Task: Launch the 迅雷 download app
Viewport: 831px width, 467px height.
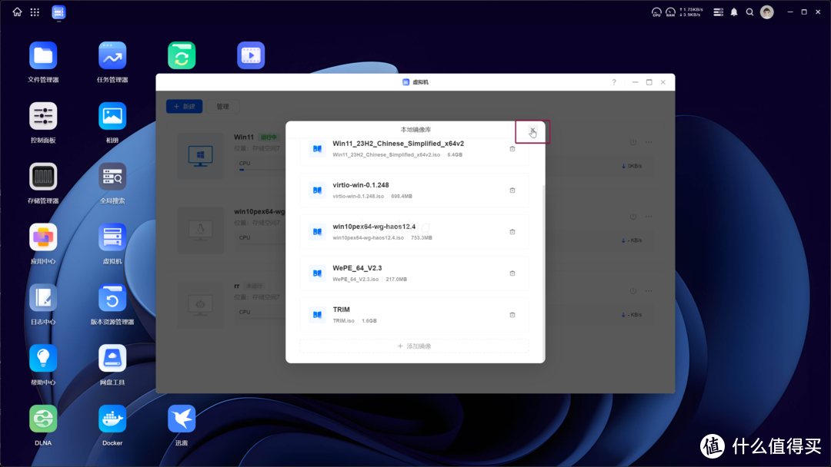Action: click(182, 419)
